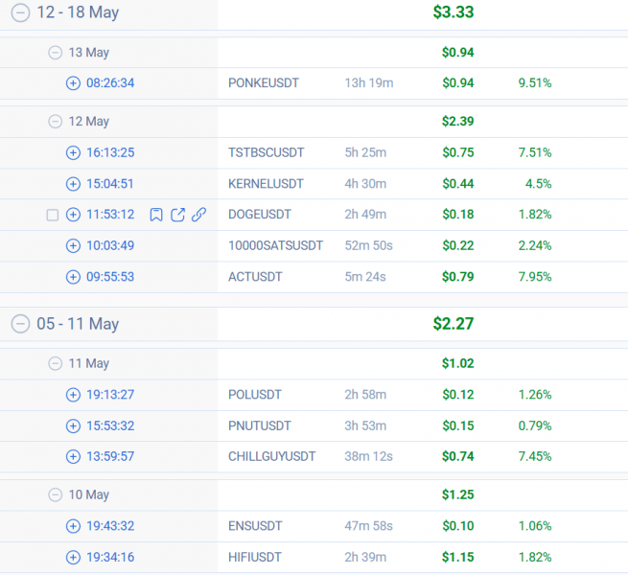Collapse the 12 - 18 May week group
Viewport: 628px width, 575px height.
(19, 12)
